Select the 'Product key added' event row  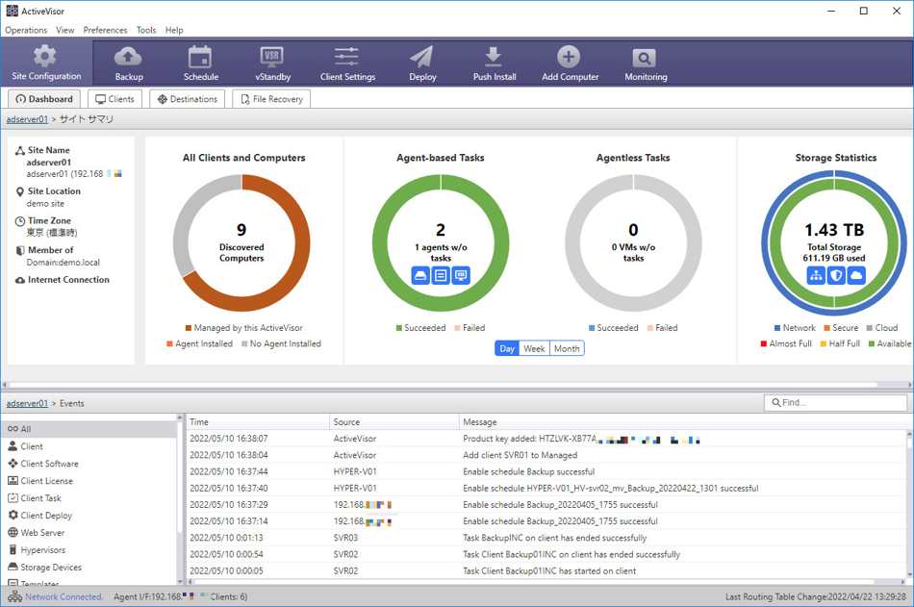(546, 439)
